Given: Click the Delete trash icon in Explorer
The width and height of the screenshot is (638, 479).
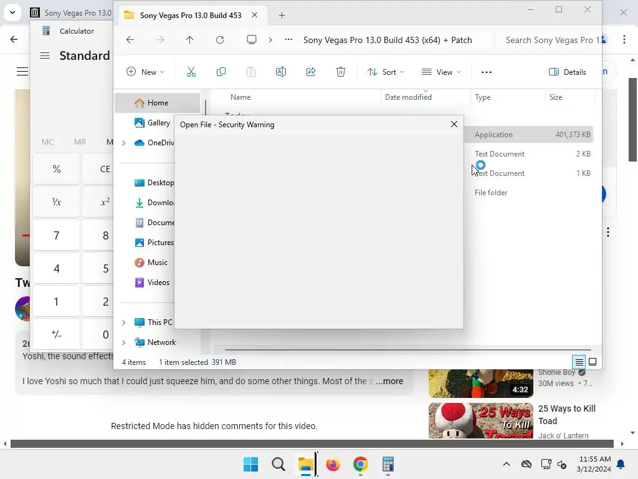Looking at the screenshot, I should tap(341, 72).
